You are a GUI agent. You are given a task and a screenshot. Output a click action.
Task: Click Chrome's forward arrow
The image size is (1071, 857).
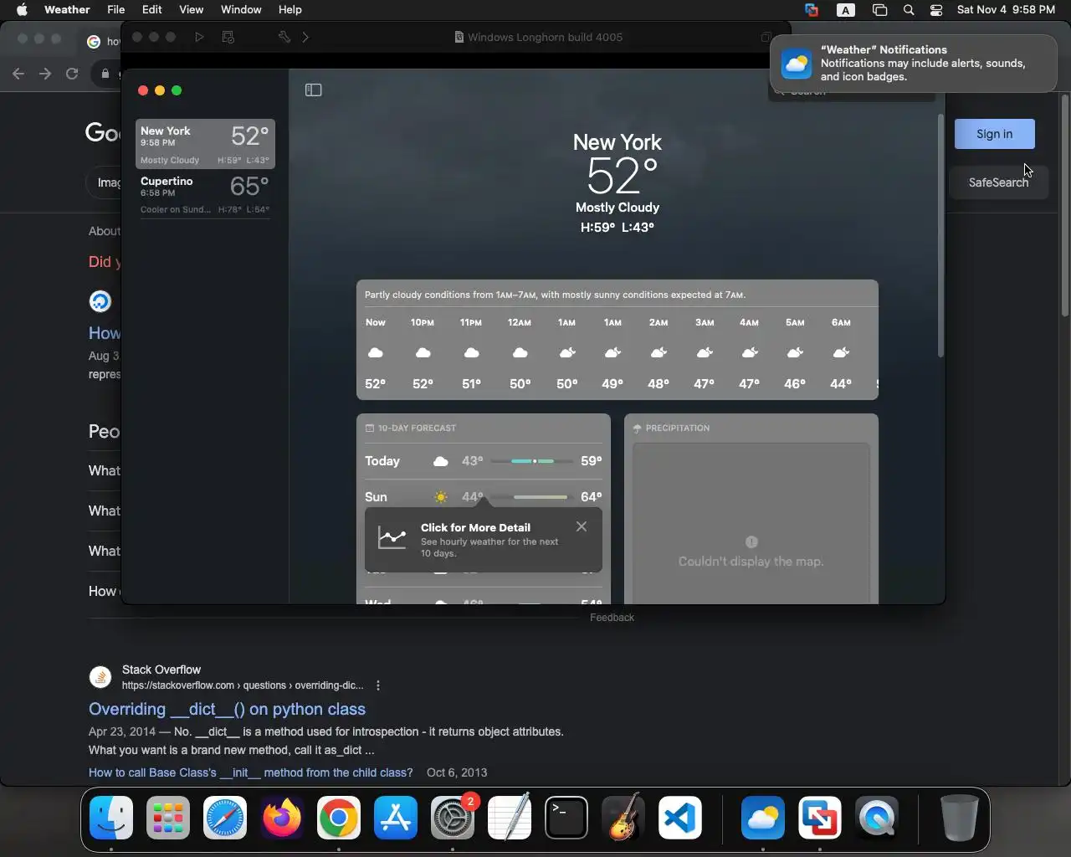(x=45, y=74)
